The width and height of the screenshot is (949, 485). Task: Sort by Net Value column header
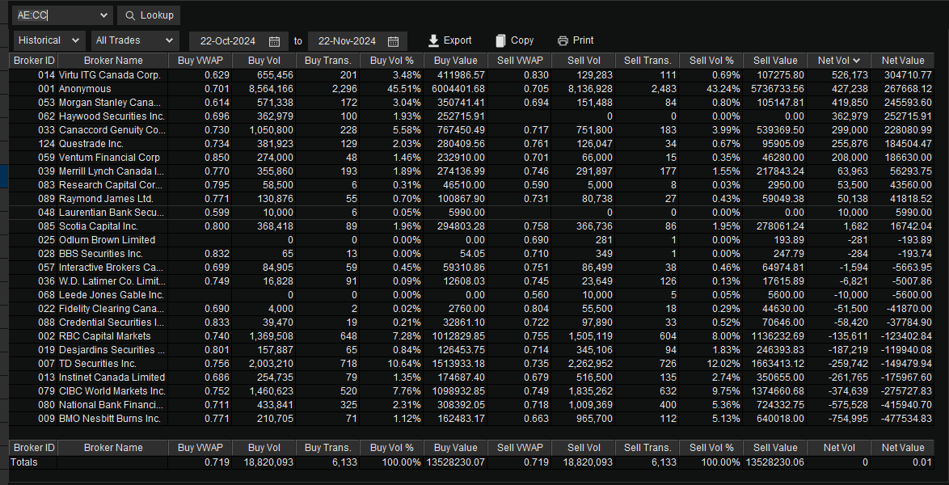click(x=903, y=61)
